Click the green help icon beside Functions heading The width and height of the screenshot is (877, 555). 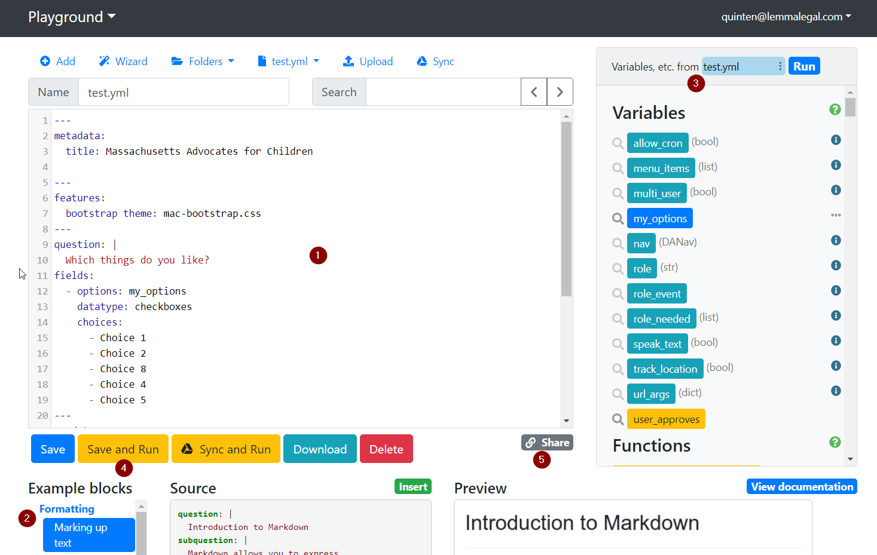click(x=835, y=442)
